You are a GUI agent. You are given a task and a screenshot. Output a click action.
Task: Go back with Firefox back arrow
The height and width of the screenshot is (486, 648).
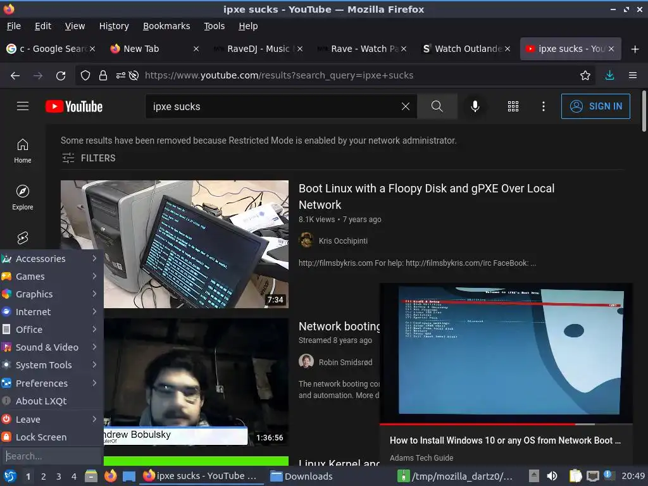[15, 76]
